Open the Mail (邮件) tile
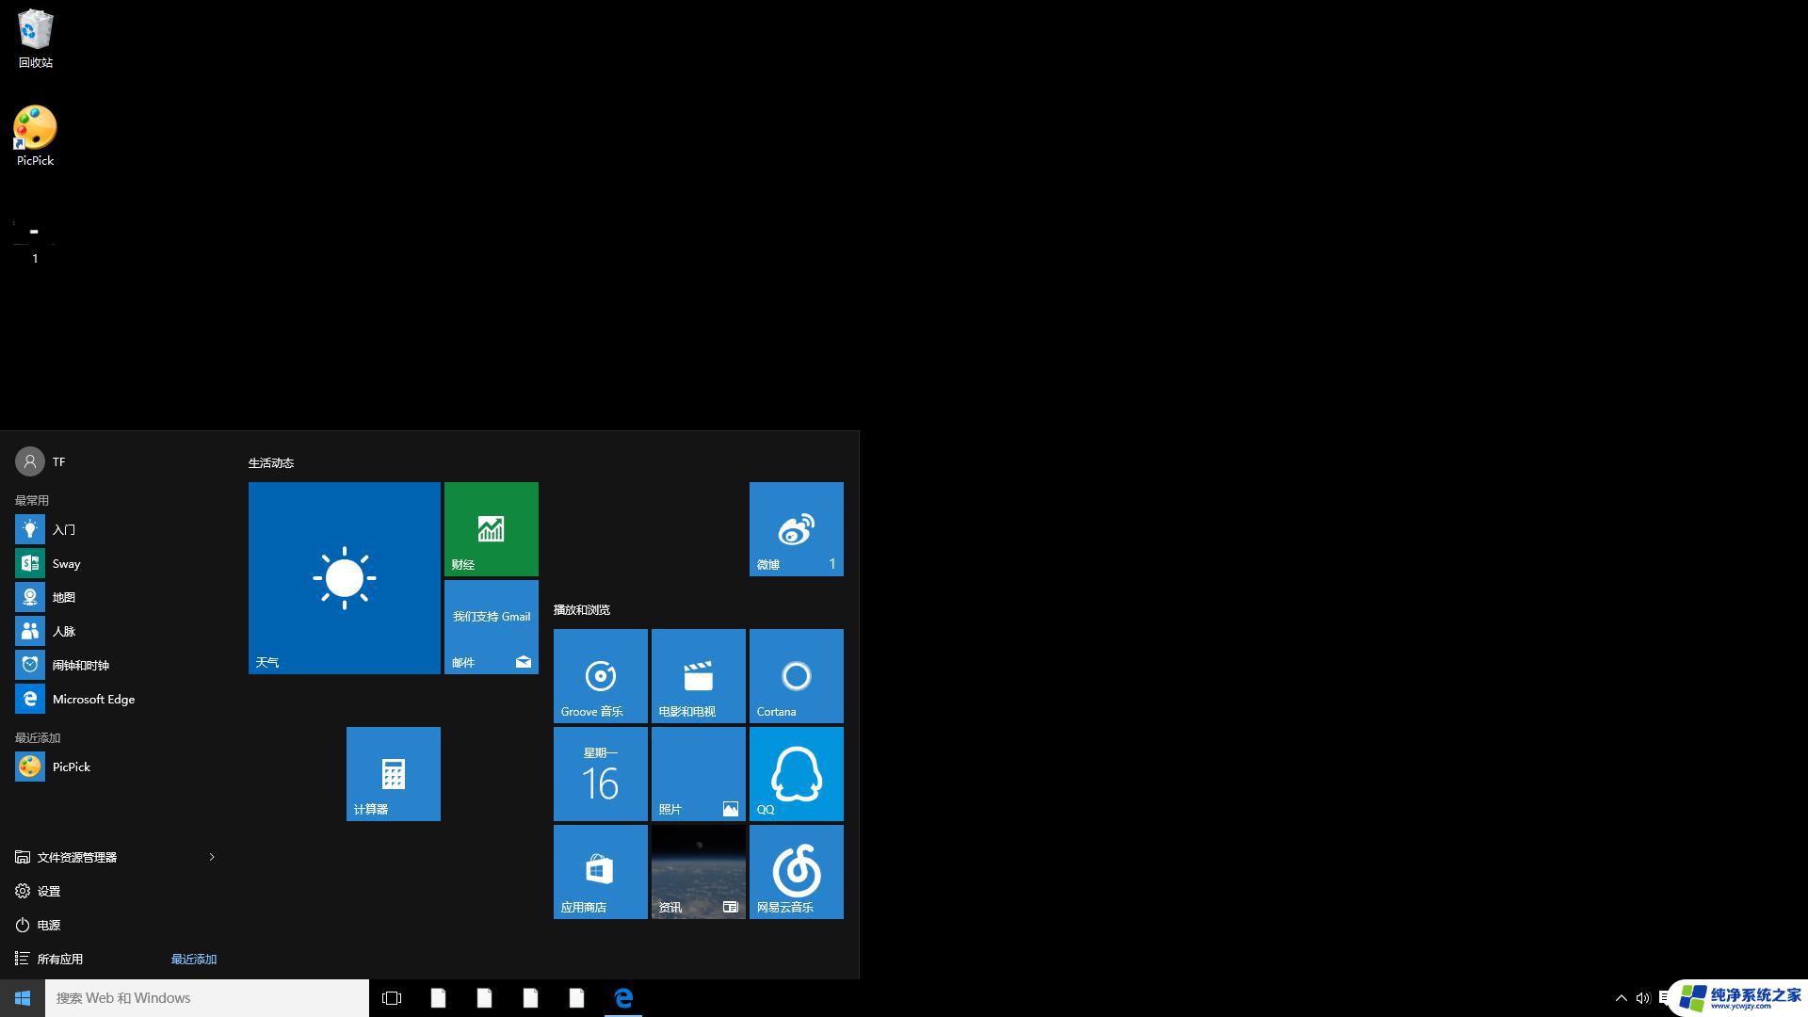 [x=491, y=626]
